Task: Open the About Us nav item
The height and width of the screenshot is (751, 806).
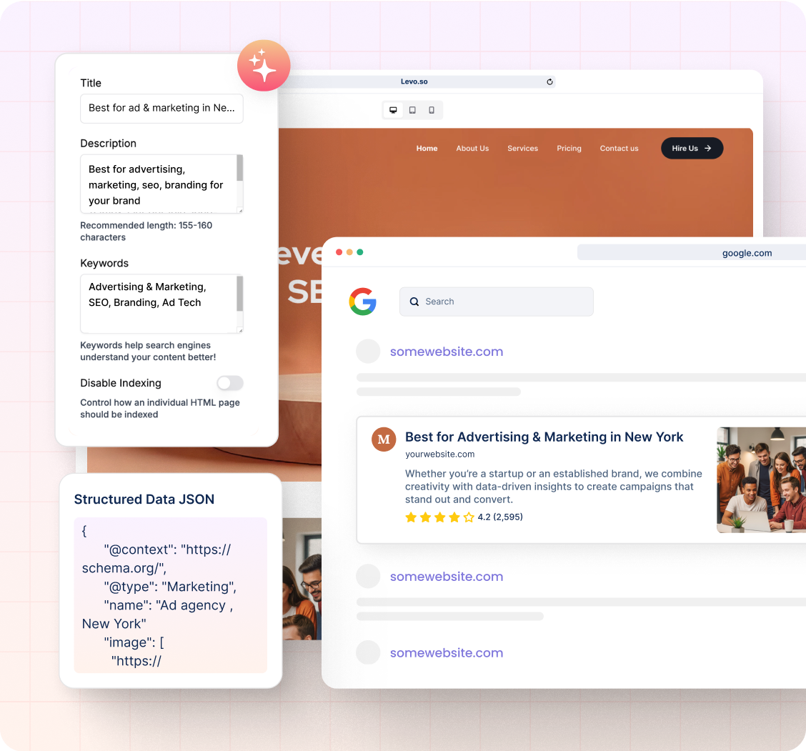Action: tap(472, 149)
